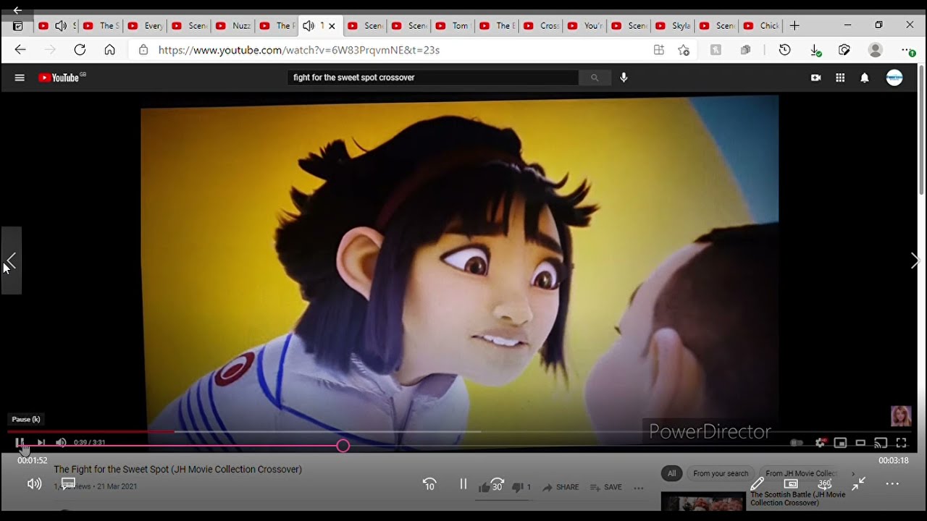Reload the page with the refresh icon

point(80,50)
